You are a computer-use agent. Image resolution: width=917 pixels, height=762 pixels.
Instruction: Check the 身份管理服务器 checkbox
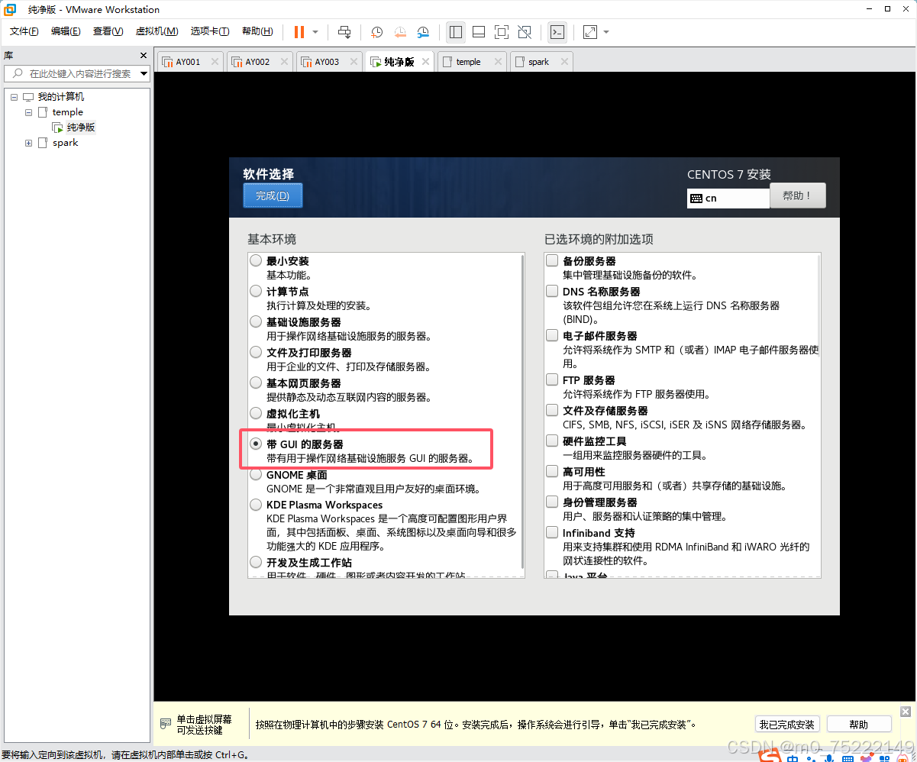552,502
